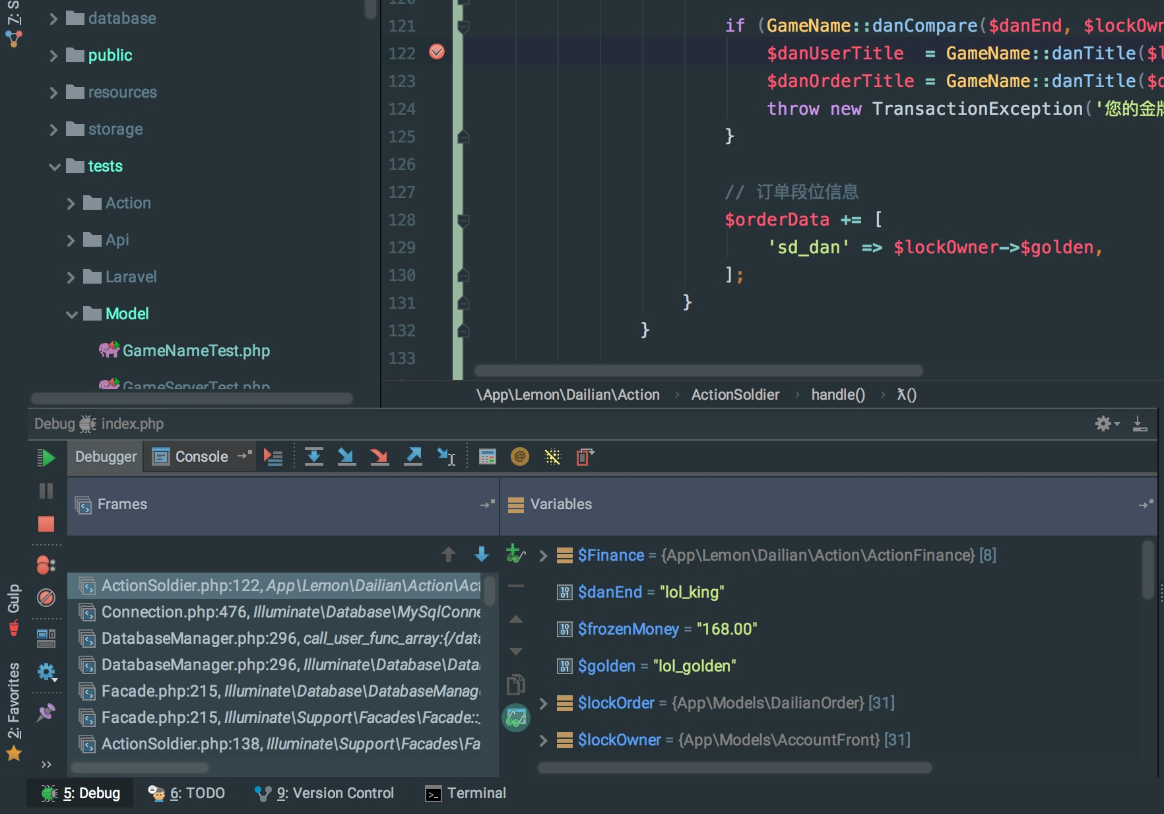
Task: Click Step Into blue arrow icon
Action: click(346, 456)
